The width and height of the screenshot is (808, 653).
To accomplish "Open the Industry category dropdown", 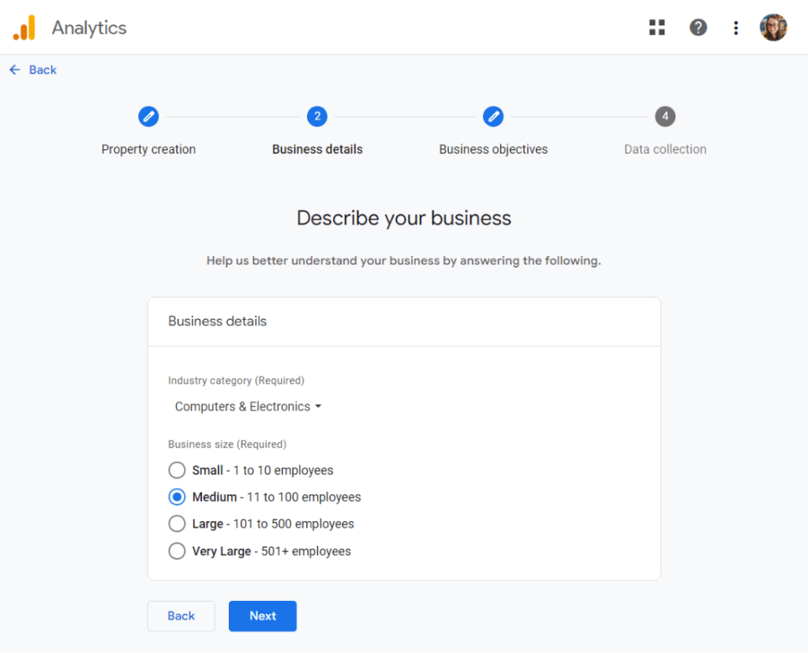I will tap(243, 407).
